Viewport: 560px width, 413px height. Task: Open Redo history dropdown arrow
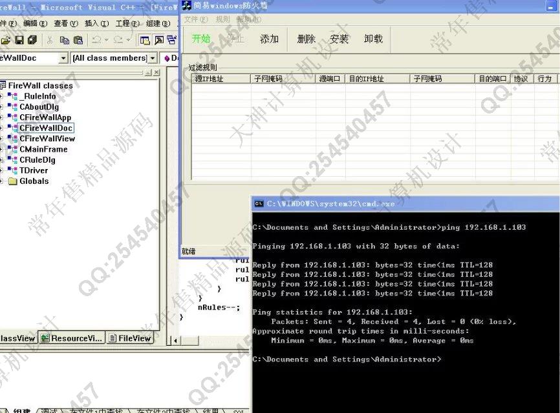click(x=128, y=40)
